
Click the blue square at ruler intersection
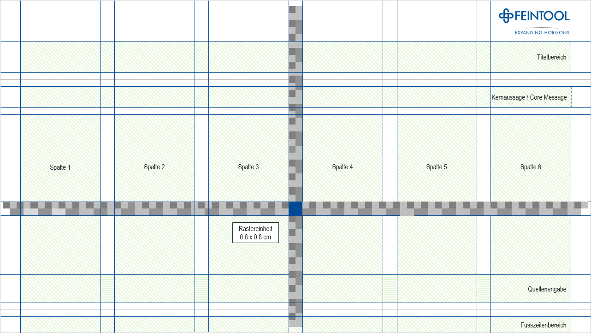click(295, 208)
